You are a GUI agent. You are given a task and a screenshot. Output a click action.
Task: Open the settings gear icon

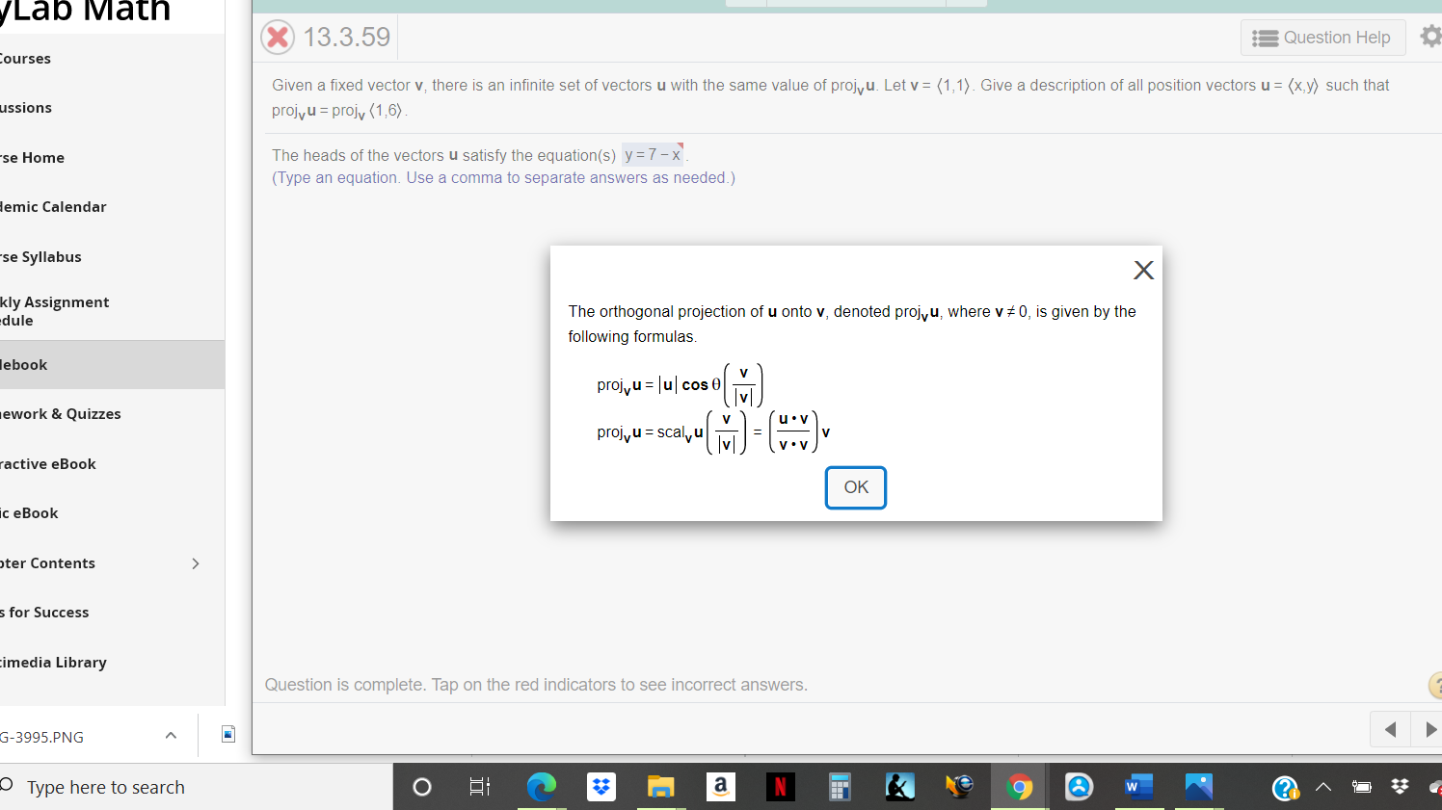click(1431, 37)
